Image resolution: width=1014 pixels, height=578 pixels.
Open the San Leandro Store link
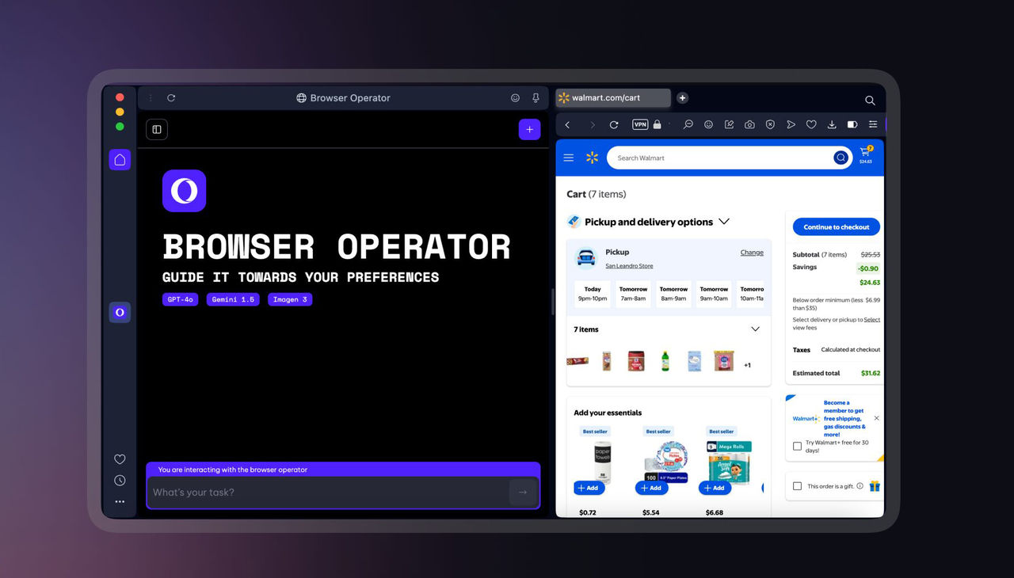pyautogui.click(x=629, y=266)
